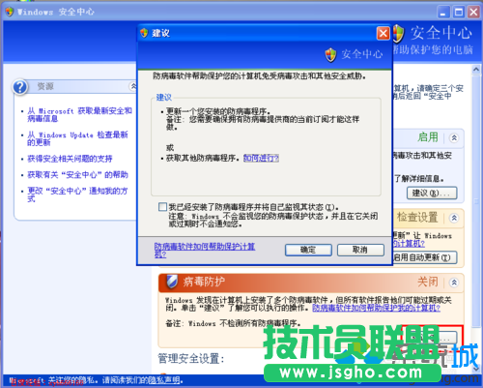Click the scrollbar up arrow in main window
This screenshot has width=483, height=388.
476,70
